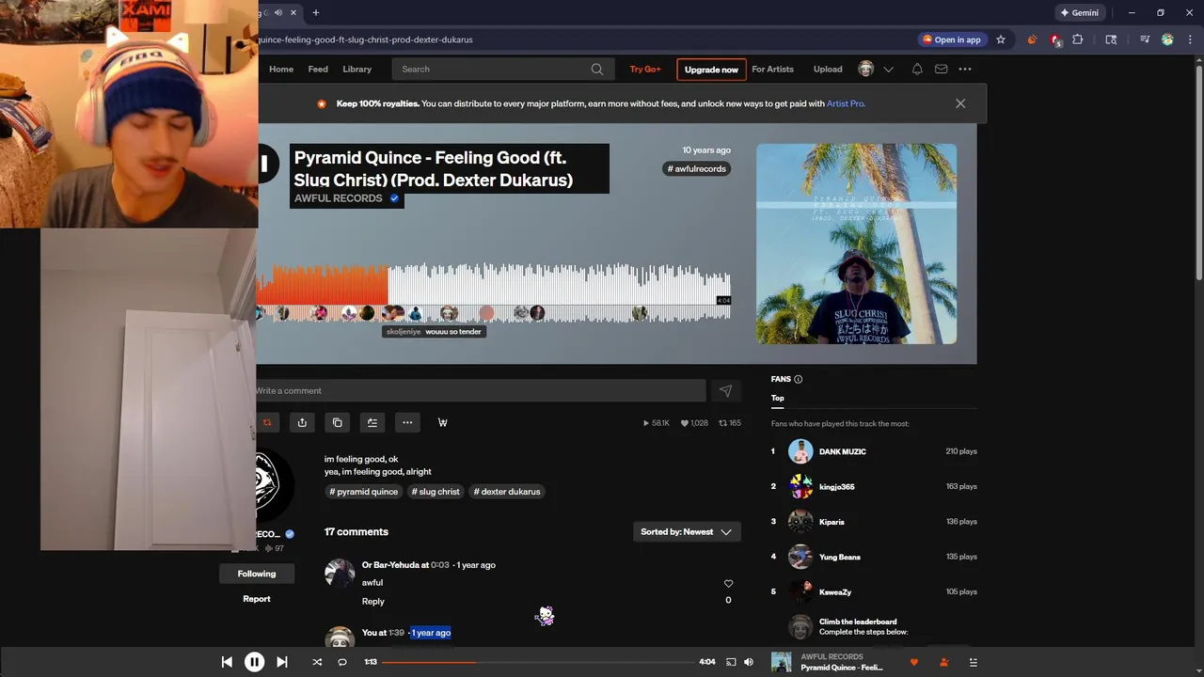Open the share icon under the track
The width and height of the screenshot is (1204, 677).
click(x=302, y=422)
